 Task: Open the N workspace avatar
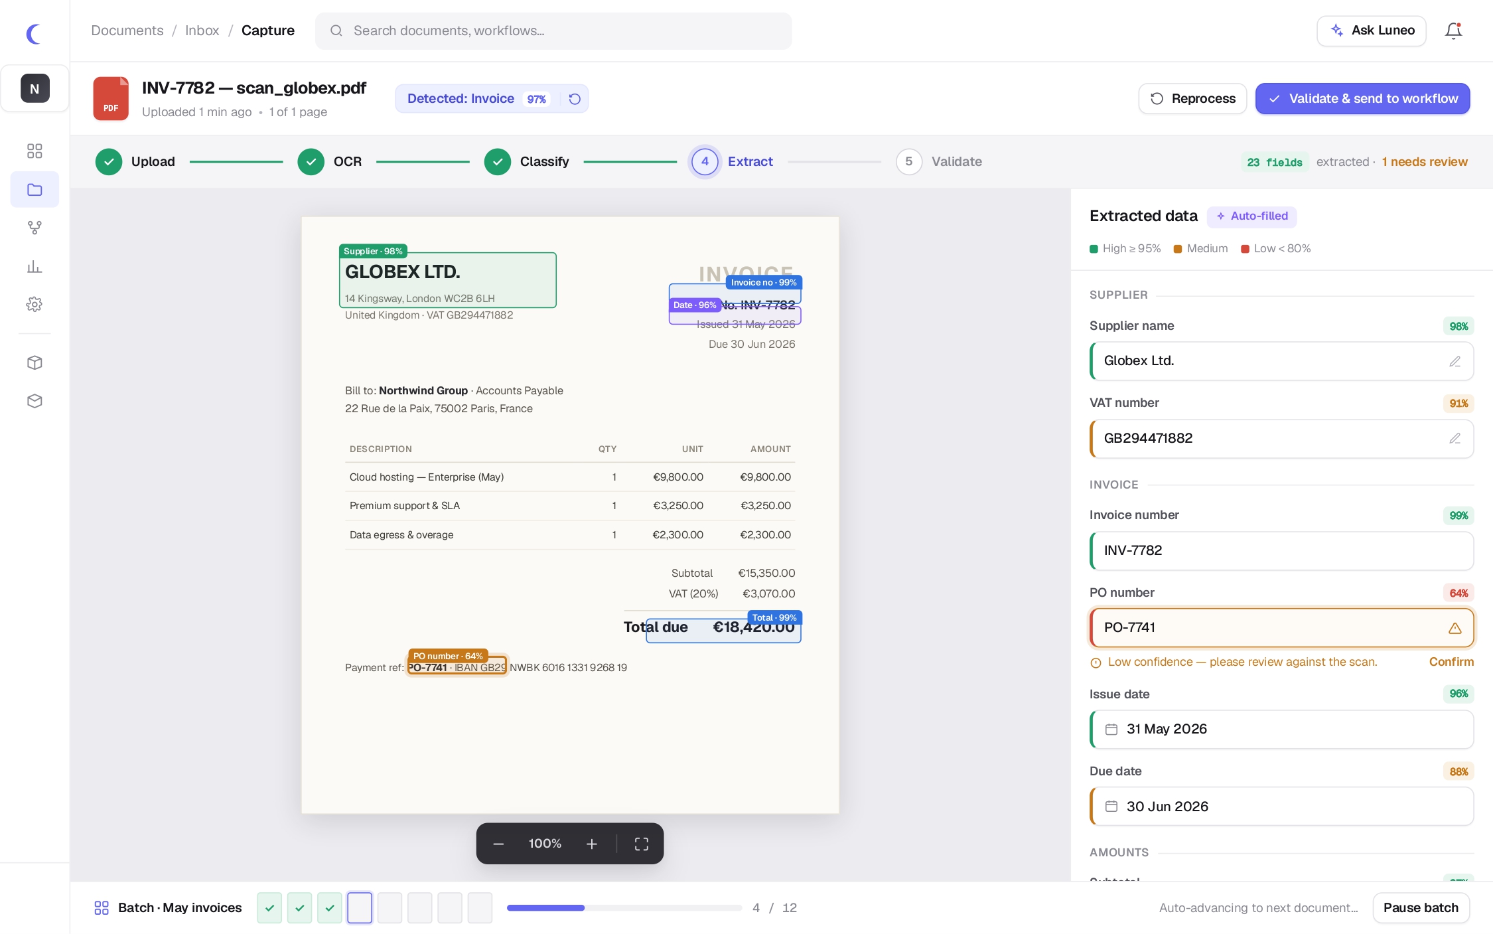coord(35,88)
